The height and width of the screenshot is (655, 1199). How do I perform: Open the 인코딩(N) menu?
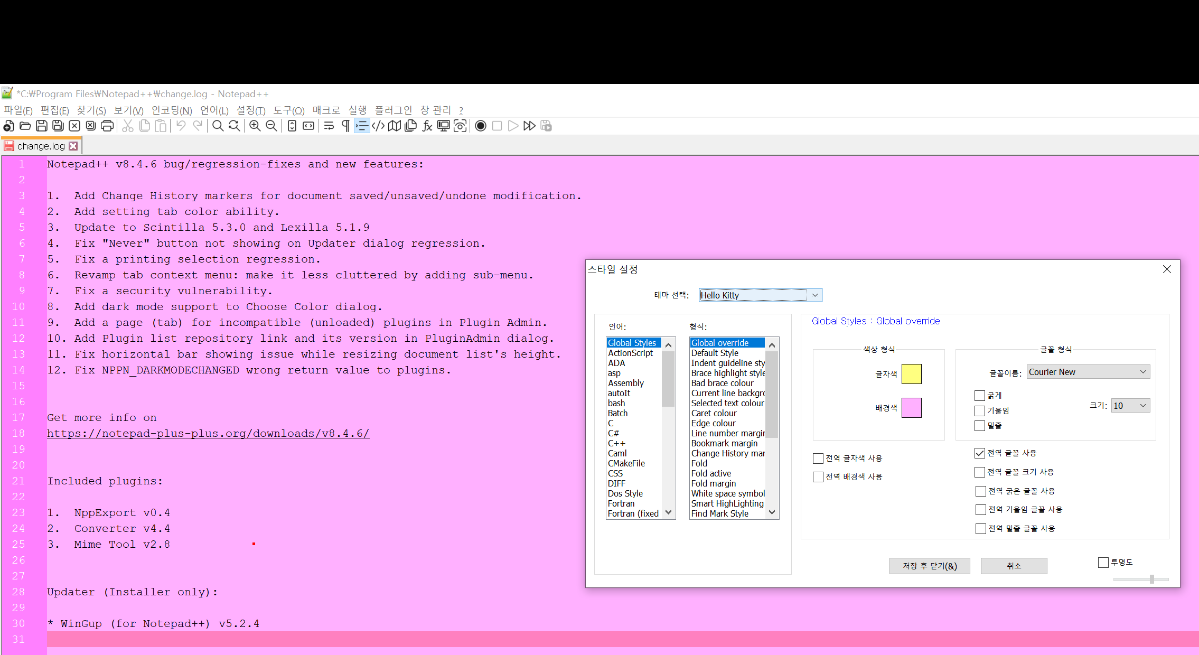coord(172,110)
